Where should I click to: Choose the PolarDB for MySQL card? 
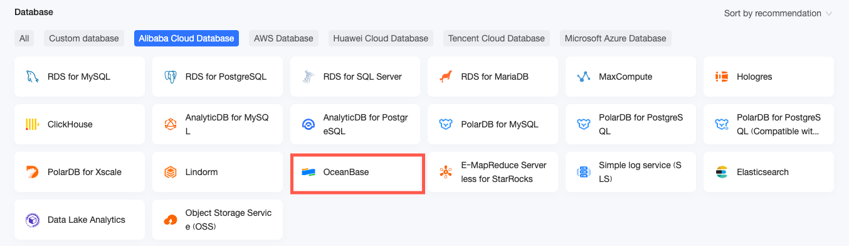pyautogui.click(x=493, y=124)
